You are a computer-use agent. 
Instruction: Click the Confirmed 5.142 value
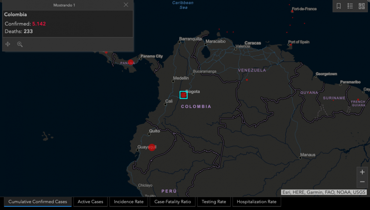coord(39,24)
